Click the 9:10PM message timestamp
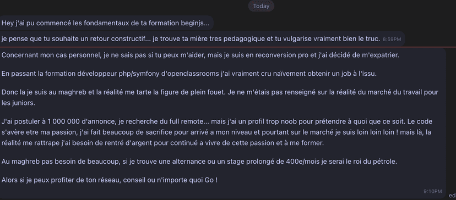The width and height of the screenshot is (456, 200). click(433, 191)
